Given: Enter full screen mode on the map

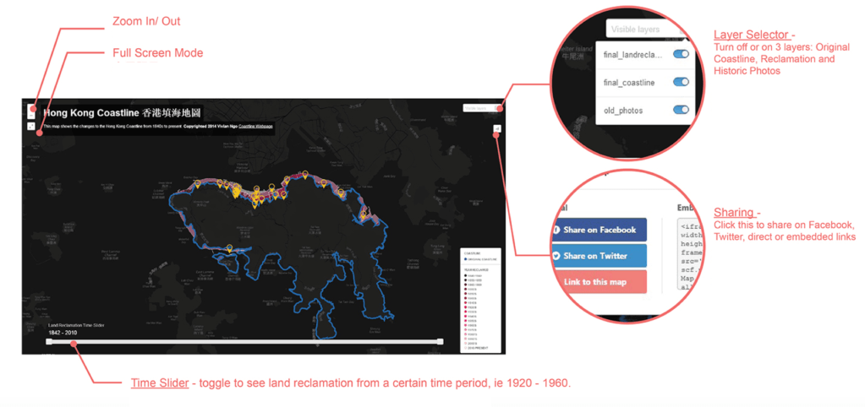Looking at the screenshot, I should pos(32,127).
